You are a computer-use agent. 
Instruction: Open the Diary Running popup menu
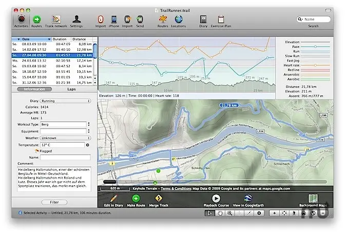click(66, 101)
